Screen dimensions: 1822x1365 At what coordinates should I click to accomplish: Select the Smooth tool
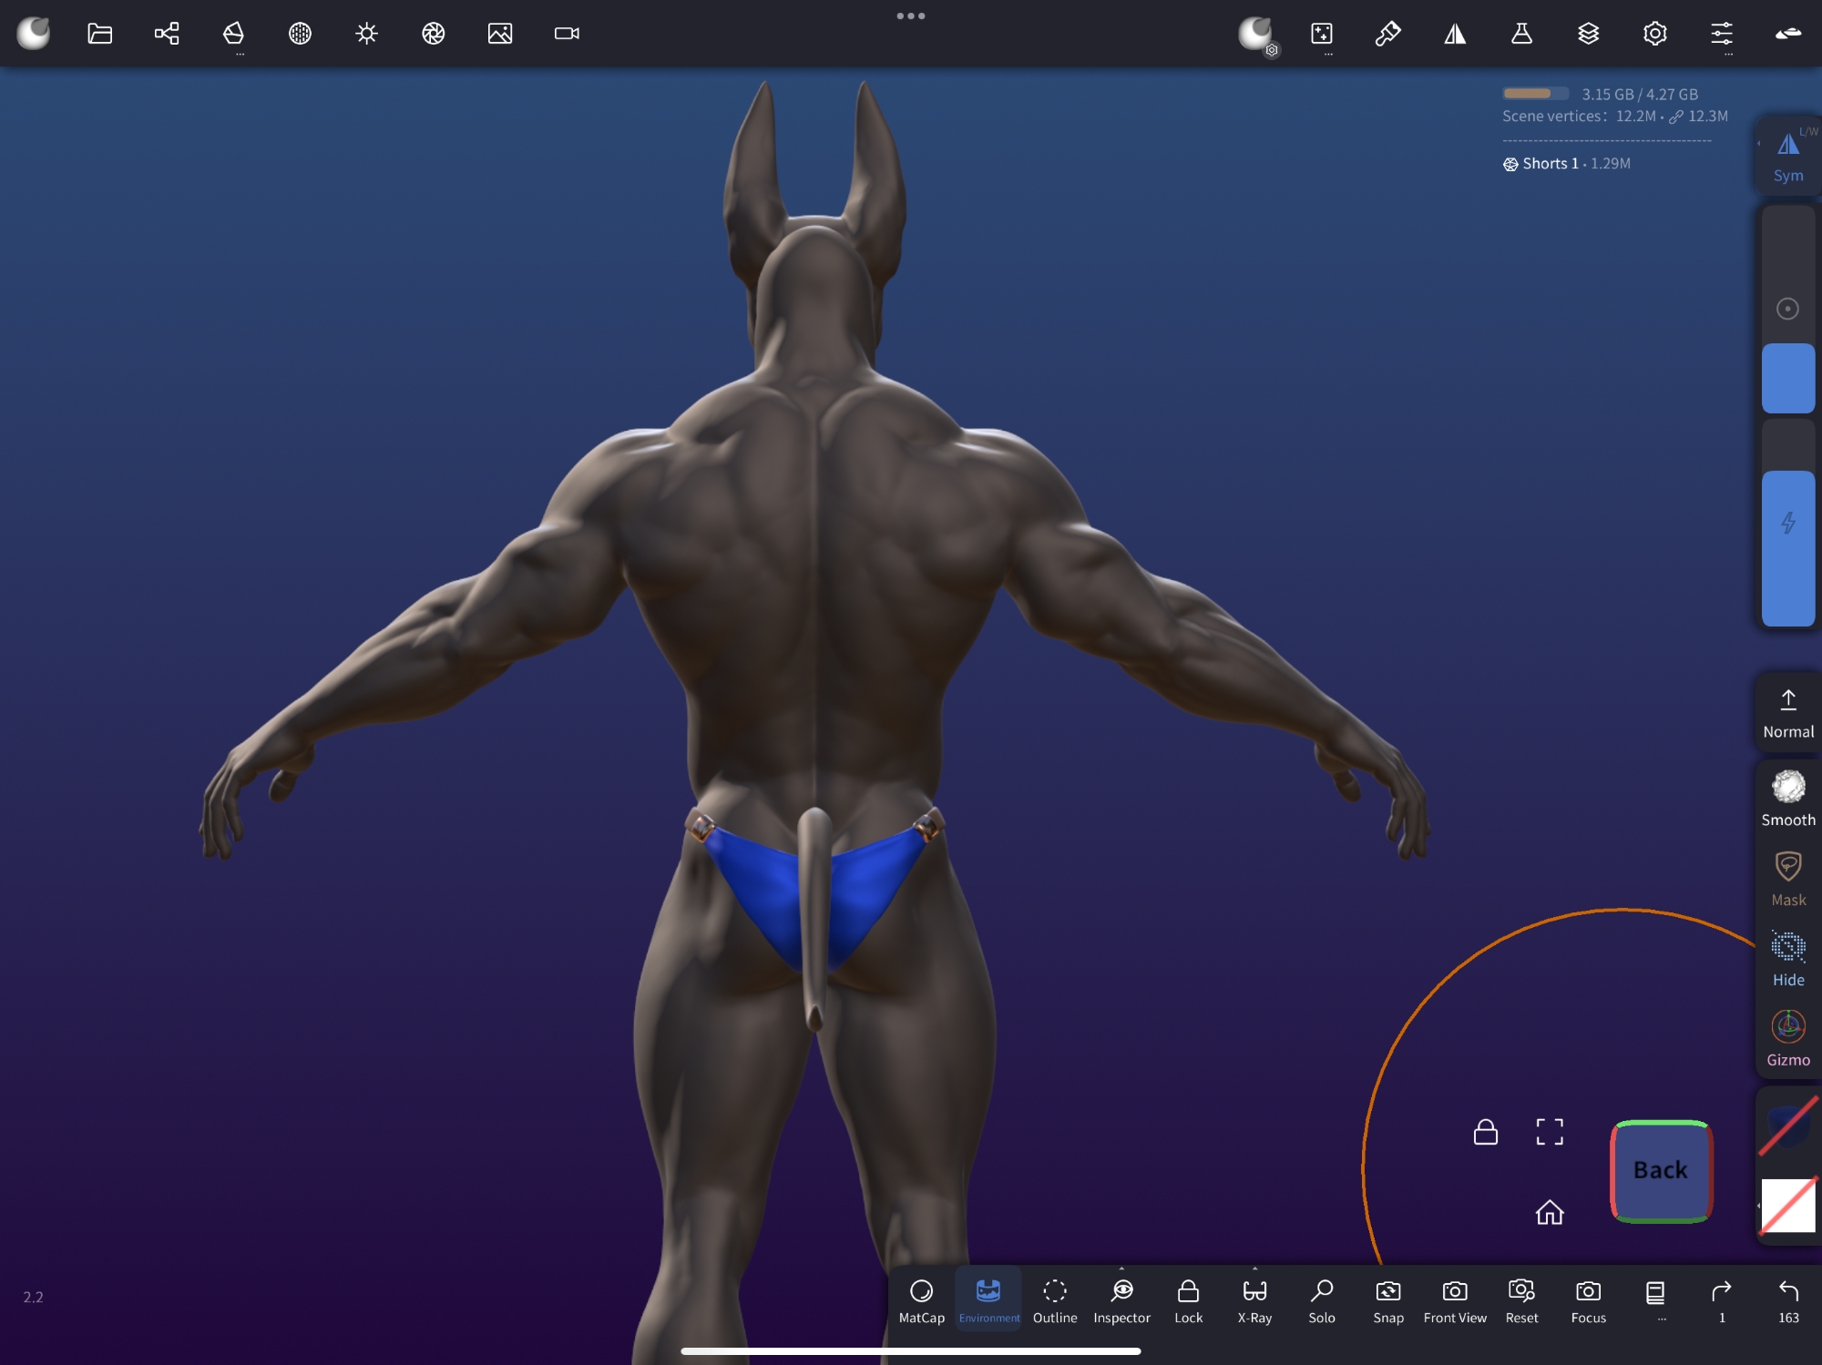1787,799
